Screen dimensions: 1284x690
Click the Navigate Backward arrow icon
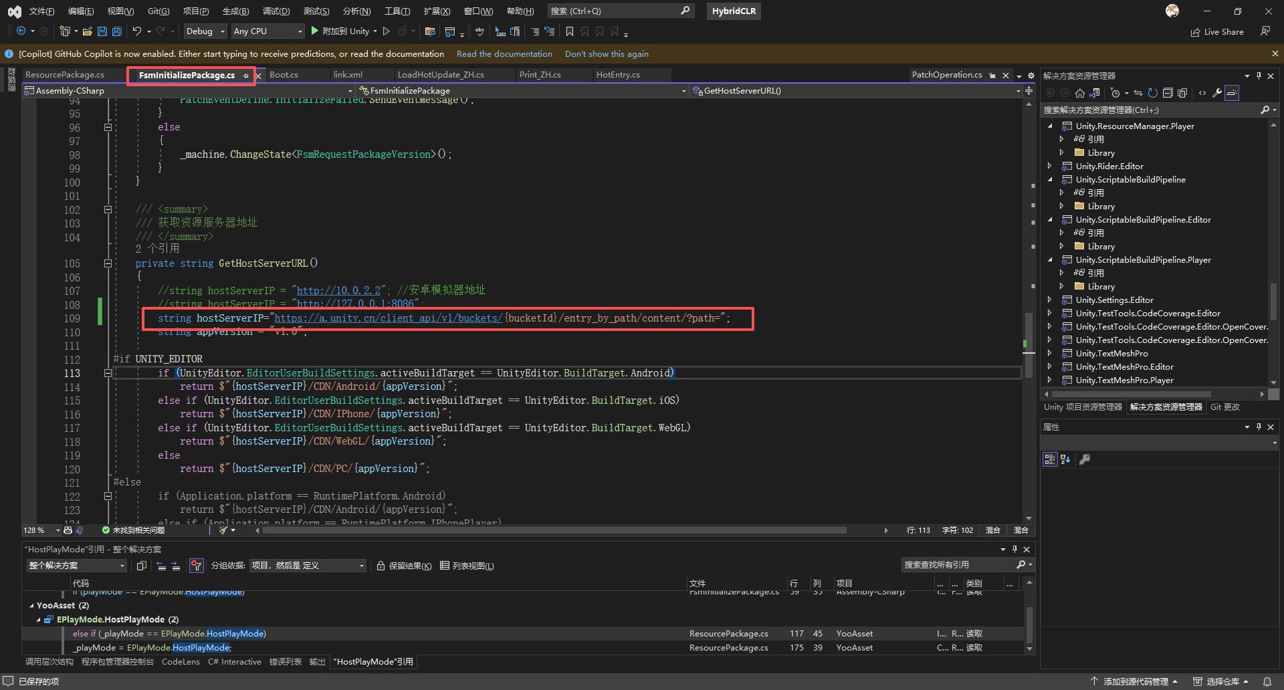pyautogui.click(x=21, y=31)
